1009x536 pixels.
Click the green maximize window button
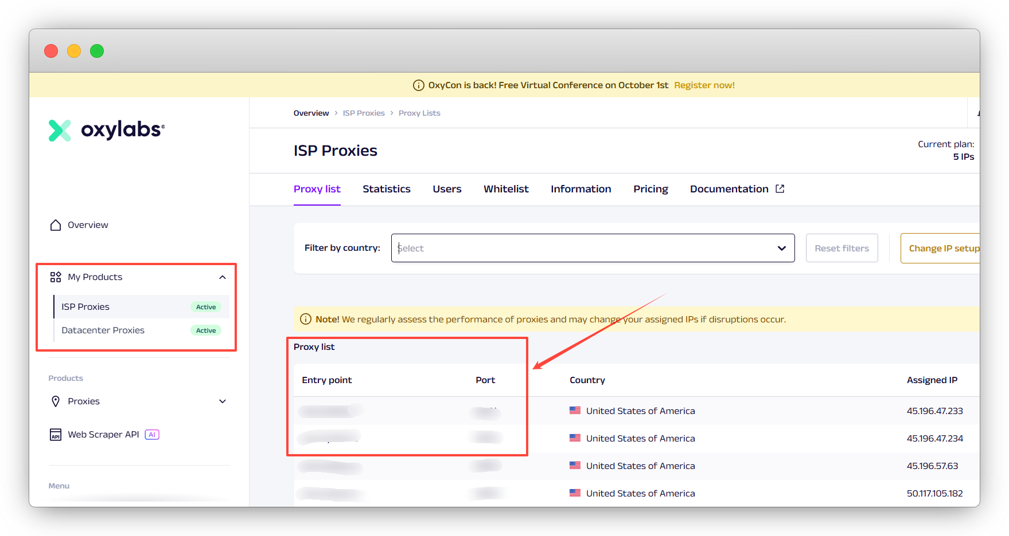click(97, 51)
